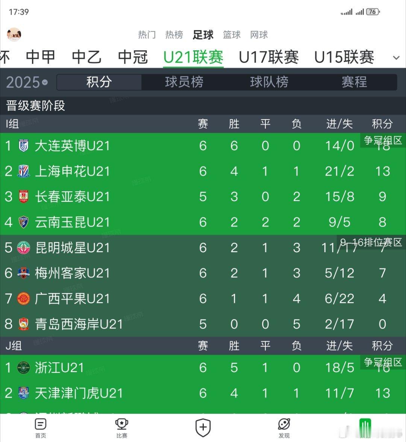Click the 上海申花U21 team crest
Image resolution: width=406 pixels, height=442 pixels.
pos(24,171)
